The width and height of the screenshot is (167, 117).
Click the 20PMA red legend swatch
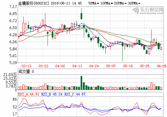[126, 4]
